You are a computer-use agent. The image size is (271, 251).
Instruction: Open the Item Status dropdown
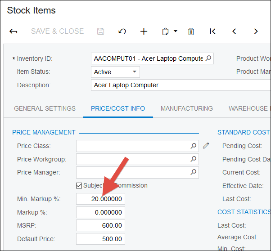[x=134, y=72]
